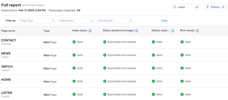Open the Page Type filter dropdown
228x100 pixels.
point(37,21)
